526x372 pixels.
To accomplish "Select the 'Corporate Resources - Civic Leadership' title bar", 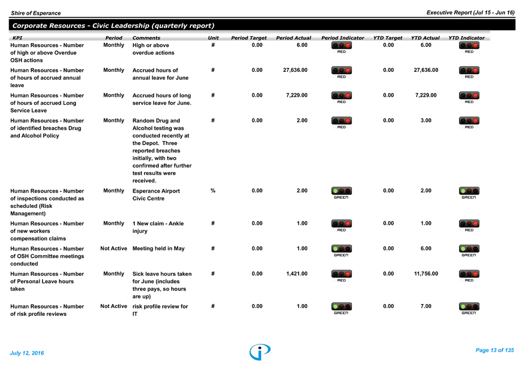I will pyautogui.click(x=262, y=25).
